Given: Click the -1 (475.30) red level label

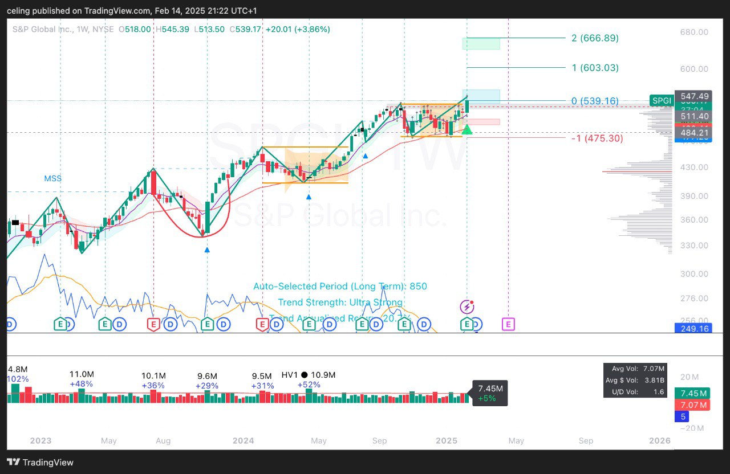Looking at the screenshot, I should point(597,138).
